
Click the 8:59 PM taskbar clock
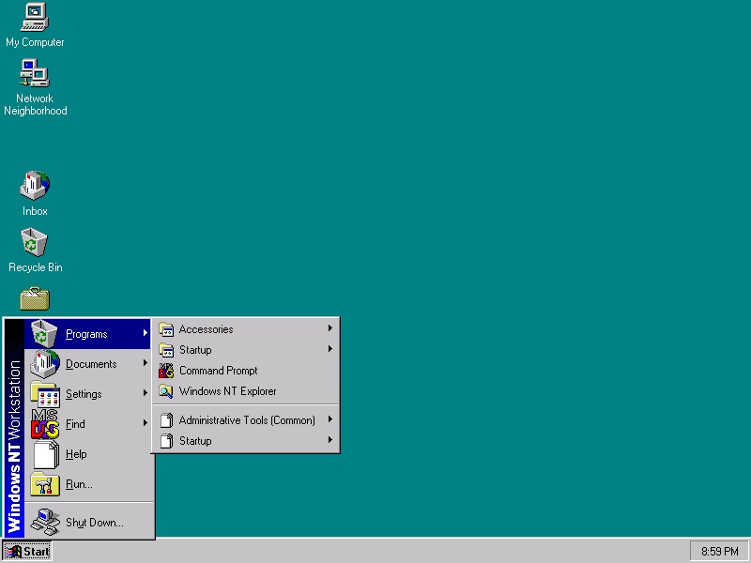719,551
